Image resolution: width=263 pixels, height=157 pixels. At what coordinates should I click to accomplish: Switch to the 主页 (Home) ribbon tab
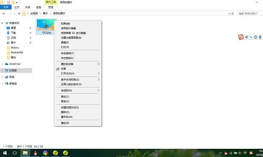coord(17,7)
